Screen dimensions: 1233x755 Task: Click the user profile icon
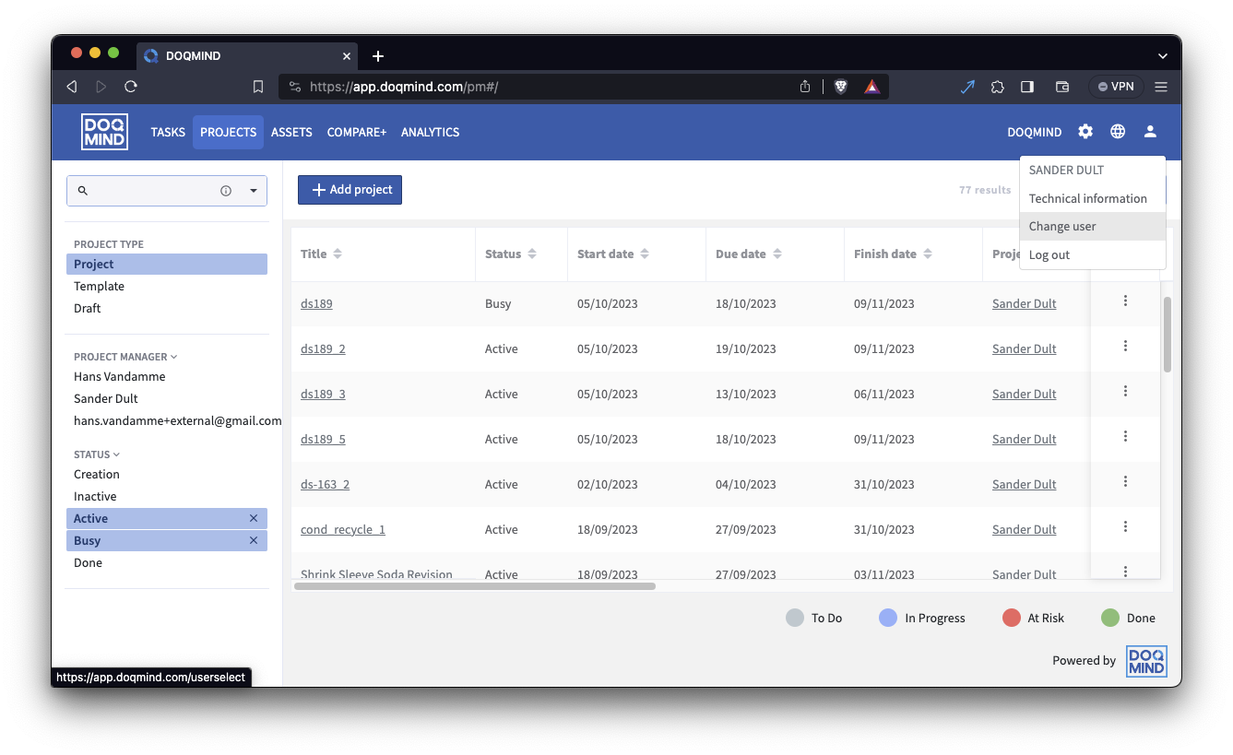click(x=1150, y=132)
